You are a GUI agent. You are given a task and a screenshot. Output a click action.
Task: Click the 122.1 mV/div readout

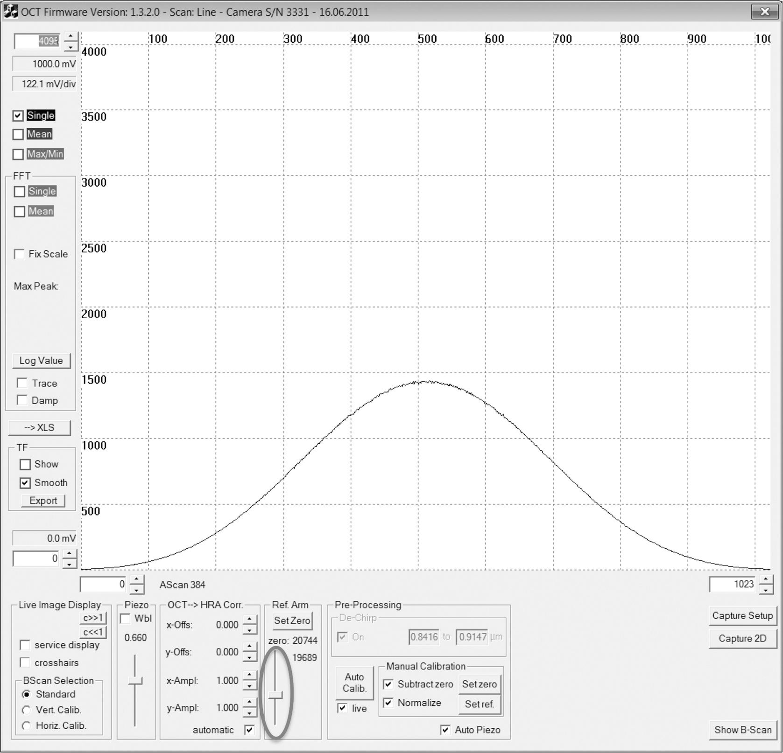coord(44,84)
